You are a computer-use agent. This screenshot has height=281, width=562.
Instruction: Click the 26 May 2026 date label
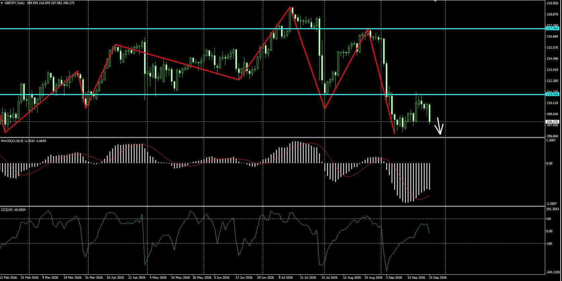point(202,278)
